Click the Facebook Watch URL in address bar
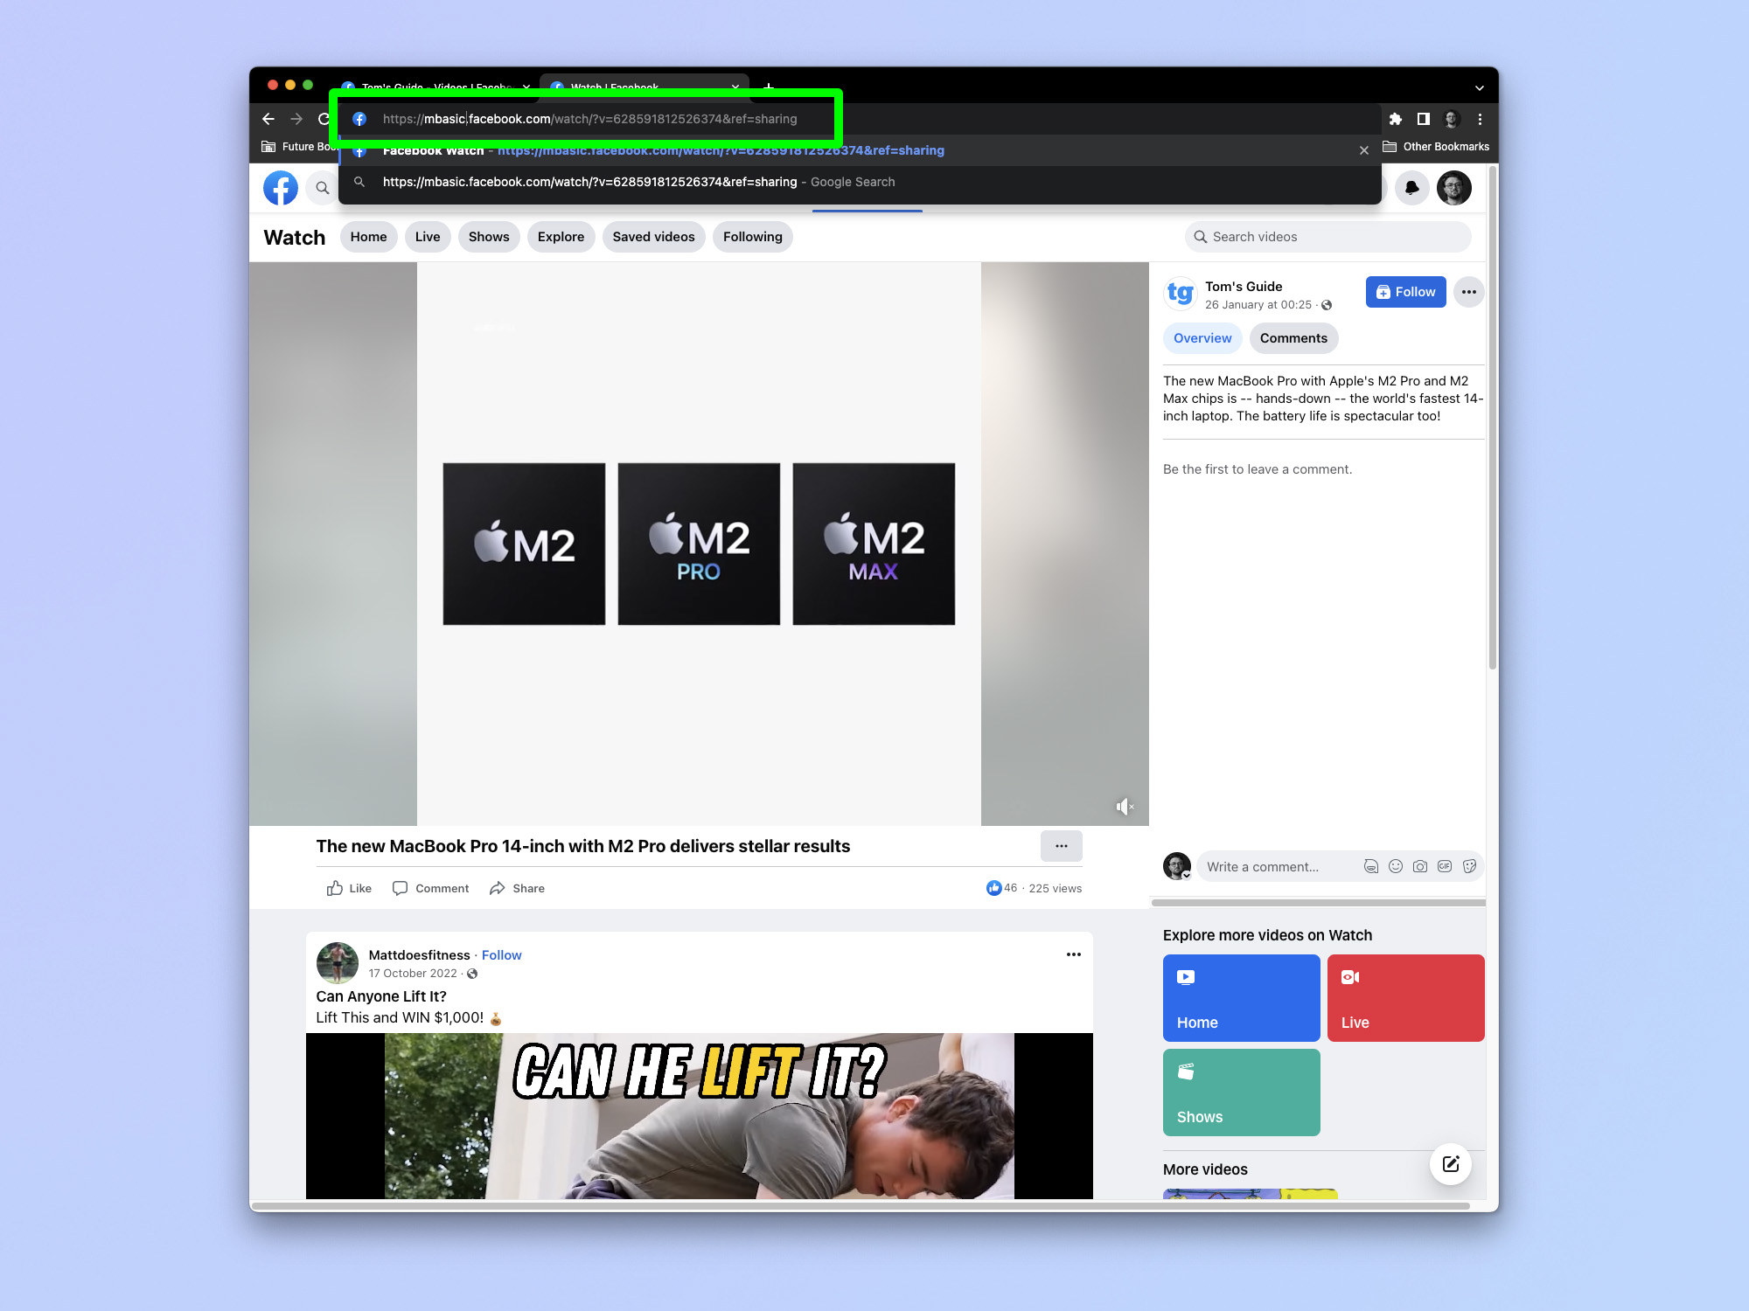 (x=589, y=119)
